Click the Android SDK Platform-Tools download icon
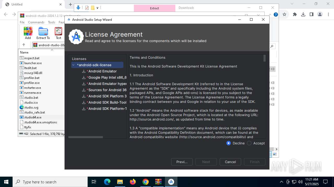 point(84,109)
